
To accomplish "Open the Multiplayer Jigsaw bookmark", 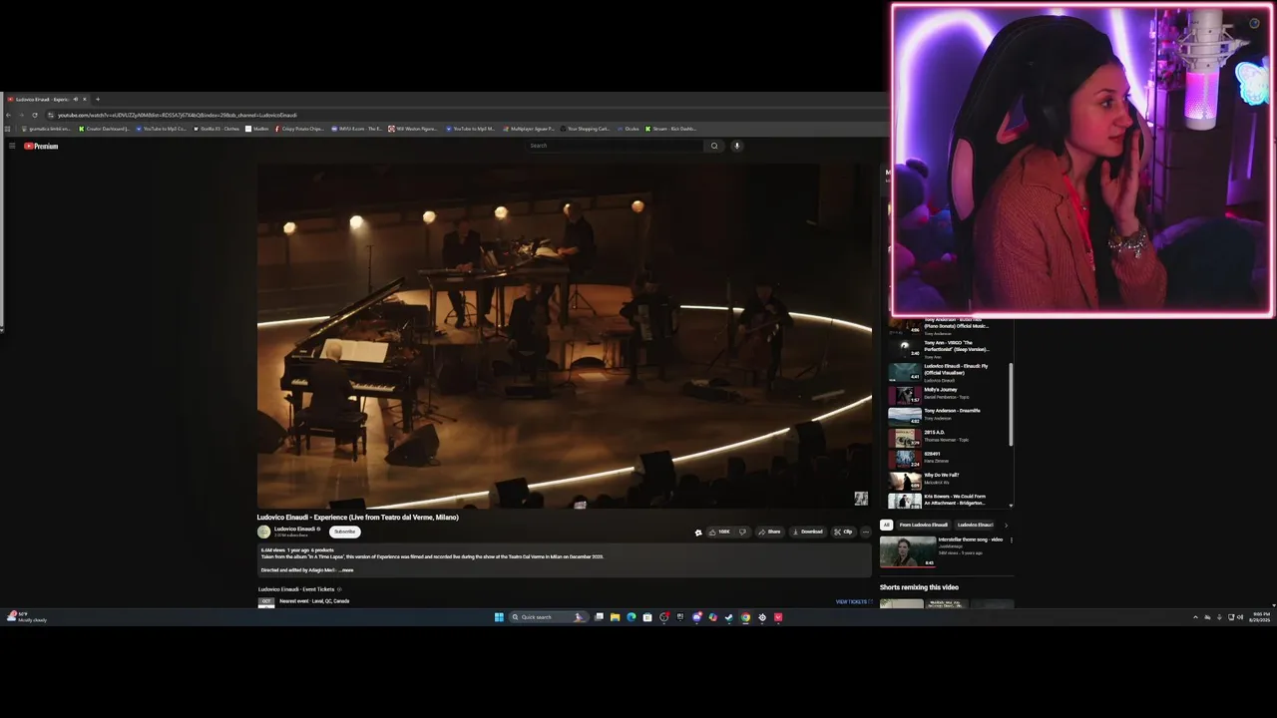I will (x=529, y=129).
